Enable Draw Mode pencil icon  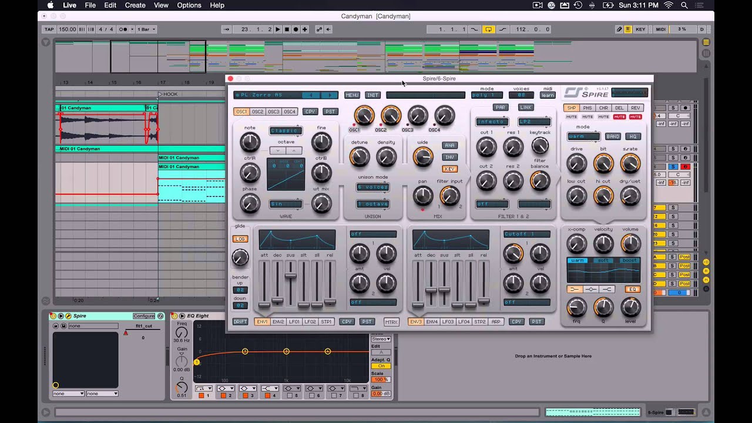pos(619,29)
